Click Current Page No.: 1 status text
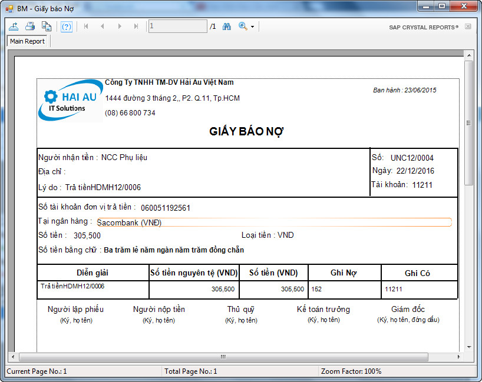 (x=37, y=371)
